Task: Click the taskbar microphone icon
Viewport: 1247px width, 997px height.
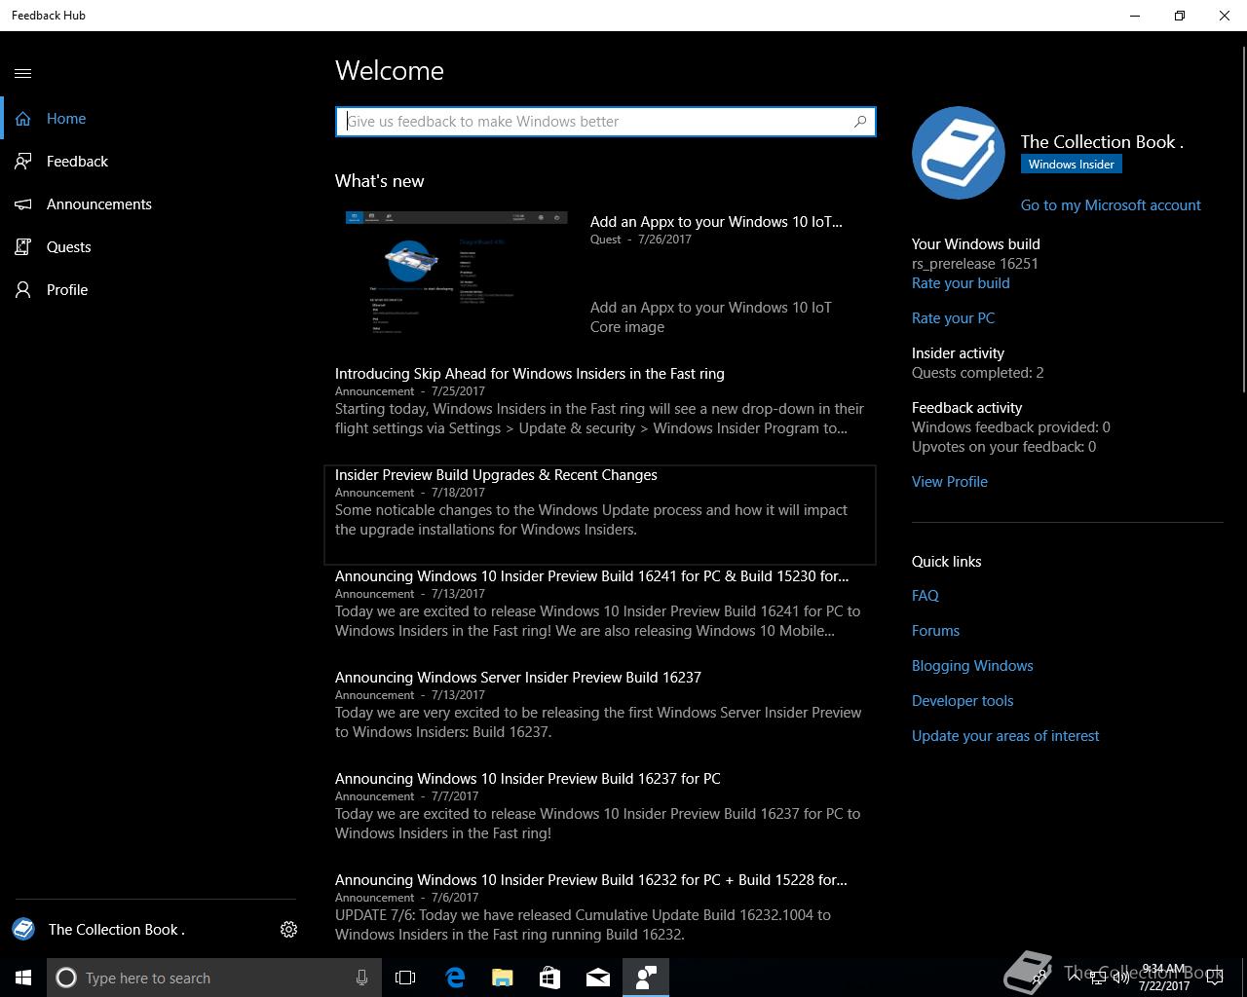Action: tap(361, 978)
